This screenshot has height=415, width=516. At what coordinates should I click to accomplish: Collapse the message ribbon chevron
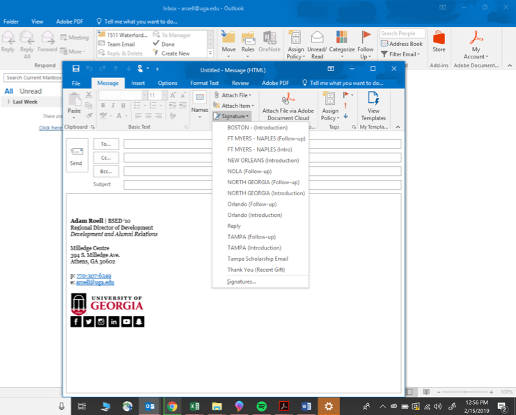[398, 127]
